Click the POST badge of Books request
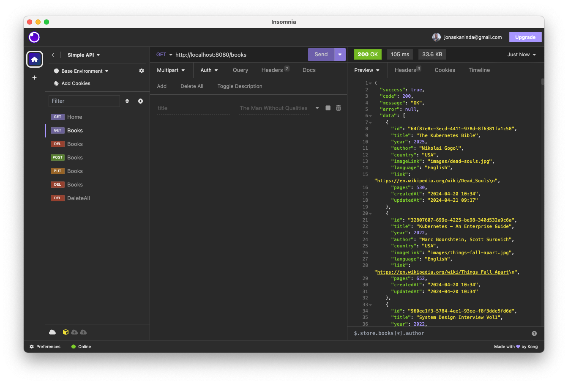The height and width of the screenshot is (384, 568). tap(57, 157)
